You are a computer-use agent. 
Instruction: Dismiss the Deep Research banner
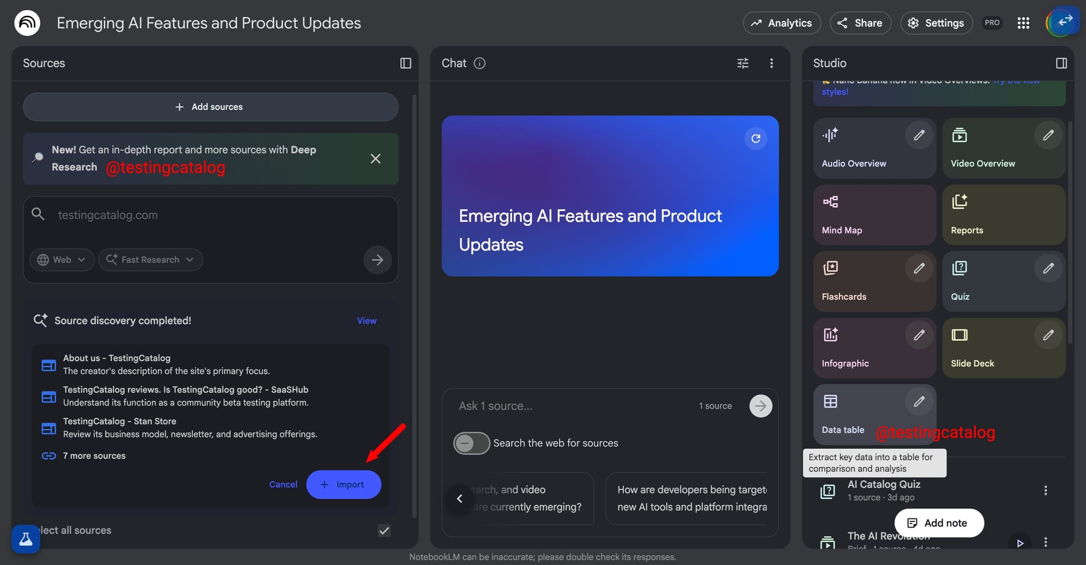[x=375, y=158]
